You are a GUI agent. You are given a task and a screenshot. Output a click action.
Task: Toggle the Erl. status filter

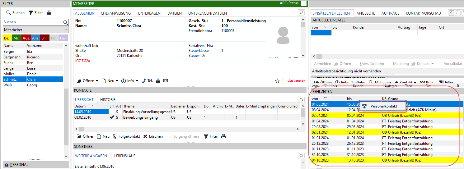(45, 38)
